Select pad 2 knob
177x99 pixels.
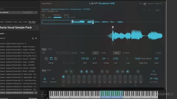tap(69, 77)
